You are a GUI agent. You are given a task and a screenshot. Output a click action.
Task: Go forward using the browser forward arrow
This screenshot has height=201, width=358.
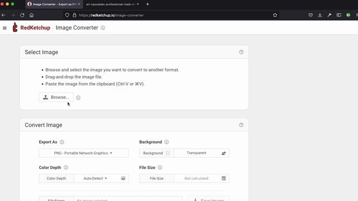point(13,15)
